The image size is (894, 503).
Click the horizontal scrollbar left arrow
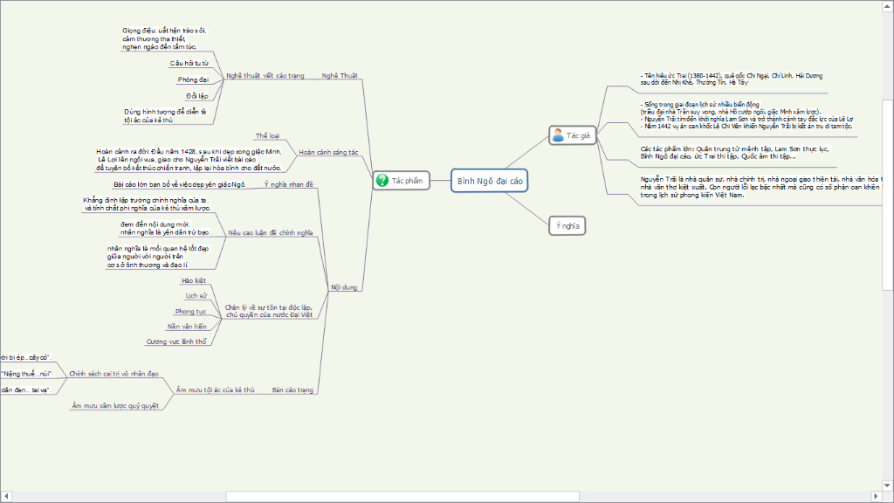6,497
